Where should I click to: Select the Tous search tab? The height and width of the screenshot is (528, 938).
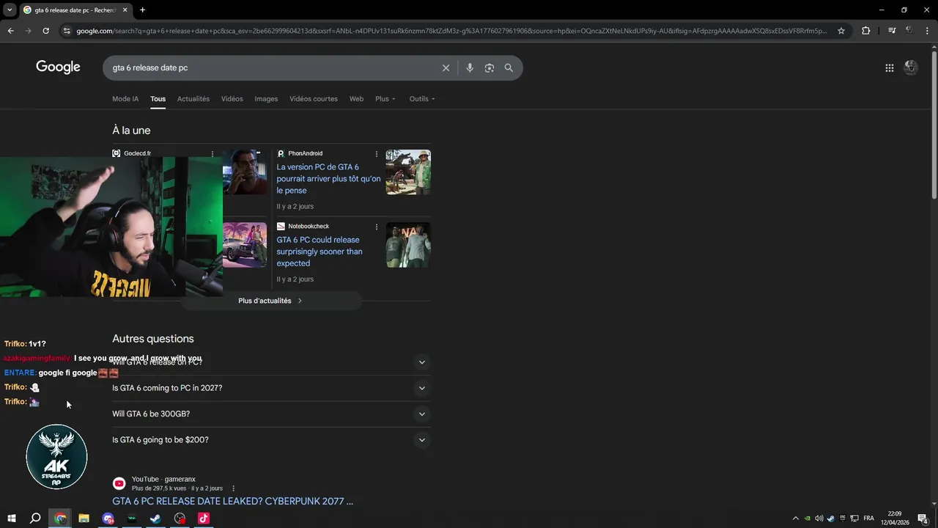pyautogui.click(x=158, y=99)
